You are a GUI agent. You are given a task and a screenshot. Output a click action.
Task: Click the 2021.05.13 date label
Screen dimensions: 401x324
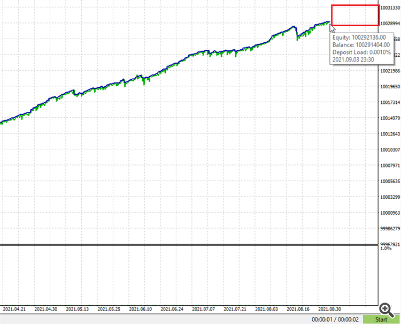[x=77, y=309]
